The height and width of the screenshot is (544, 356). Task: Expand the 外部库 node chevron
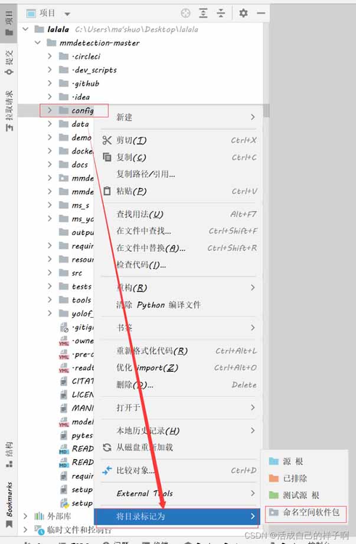point(25,516)
